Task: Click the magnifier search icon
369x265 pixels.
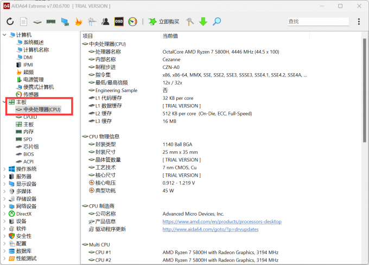Action: [217, 22]
